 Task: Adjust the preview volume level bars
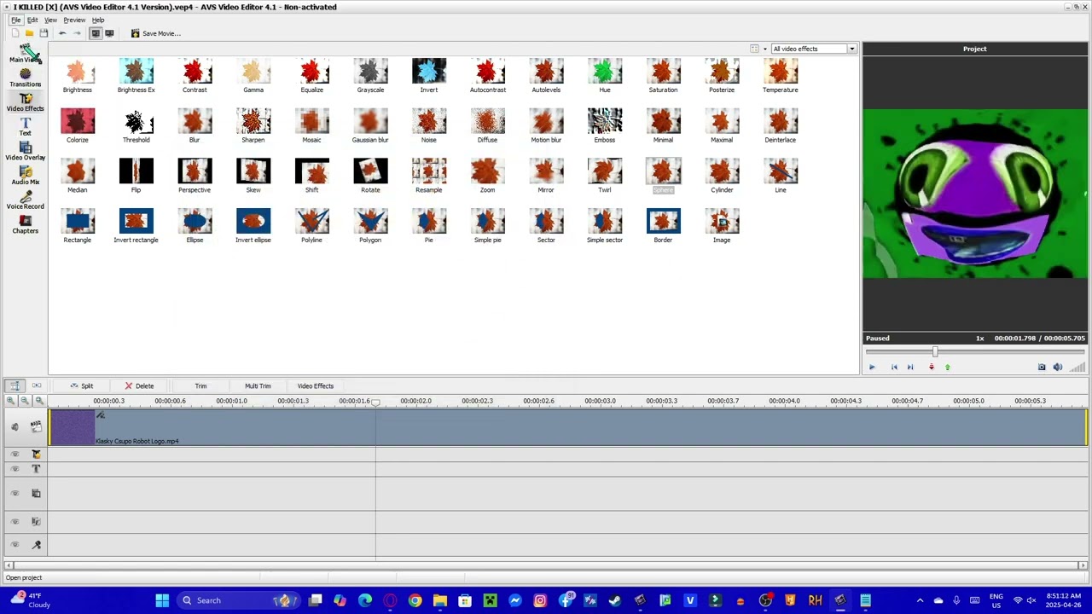pos(1077,367)
